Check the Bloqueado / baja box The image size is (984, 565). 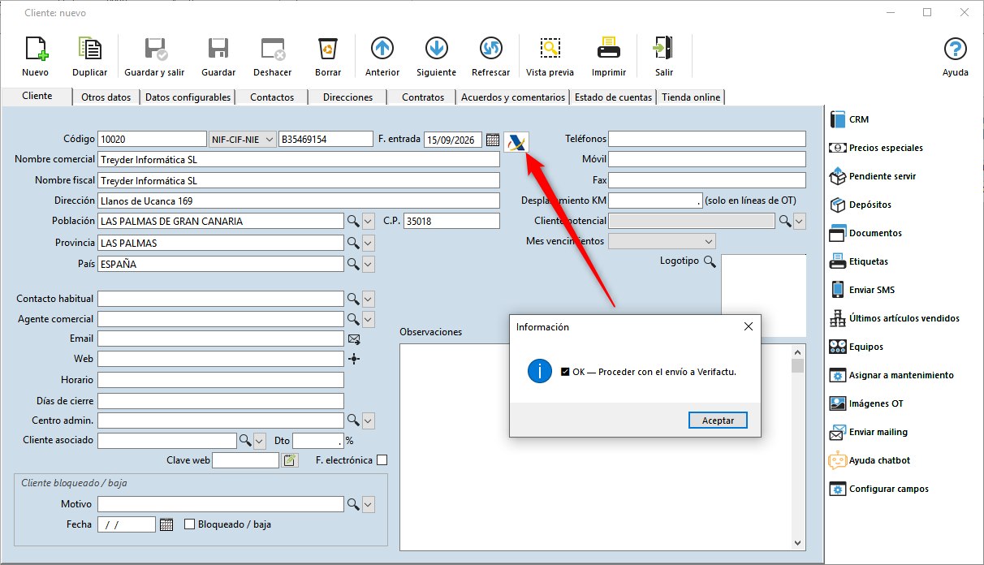tap(190, 524)
